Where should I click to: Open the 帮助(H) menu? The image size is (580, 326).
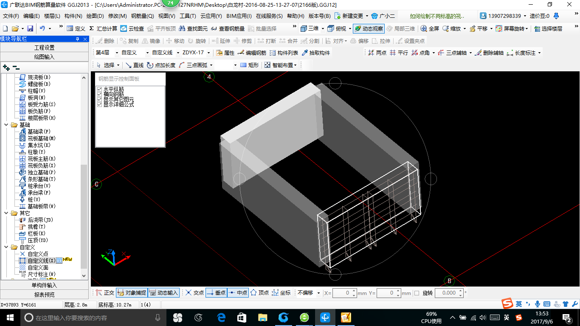click(x=296, y=16)
